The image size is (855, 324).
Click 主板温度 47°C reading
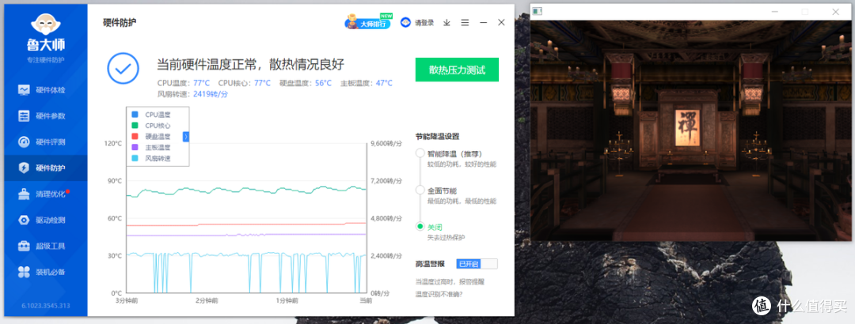click(367, 83)
